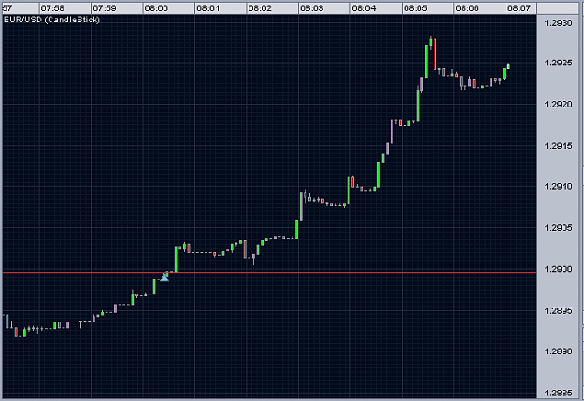Viewport: 584px width, 401px height.
Task: Click the 1.2930 price axis label
Action: [558, 23]
